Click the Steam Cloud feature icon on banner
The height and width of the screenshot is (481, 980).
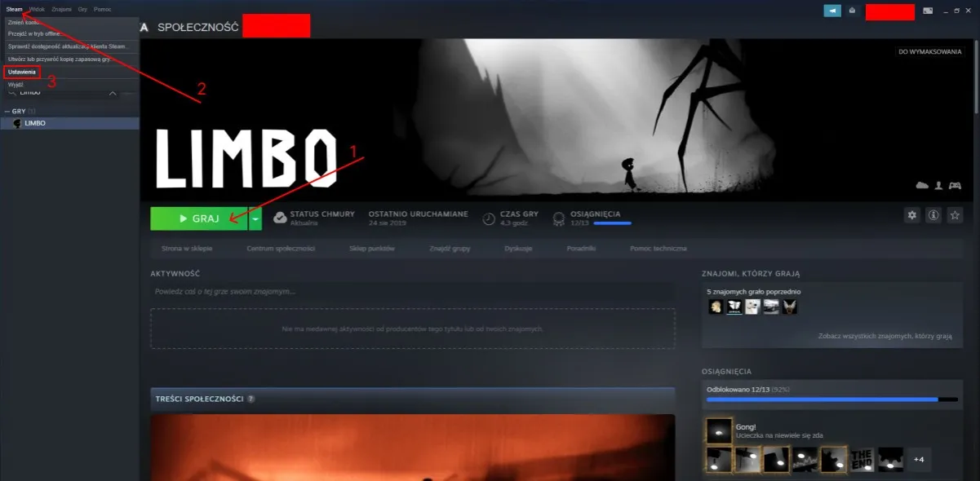(x=922, y=186)
